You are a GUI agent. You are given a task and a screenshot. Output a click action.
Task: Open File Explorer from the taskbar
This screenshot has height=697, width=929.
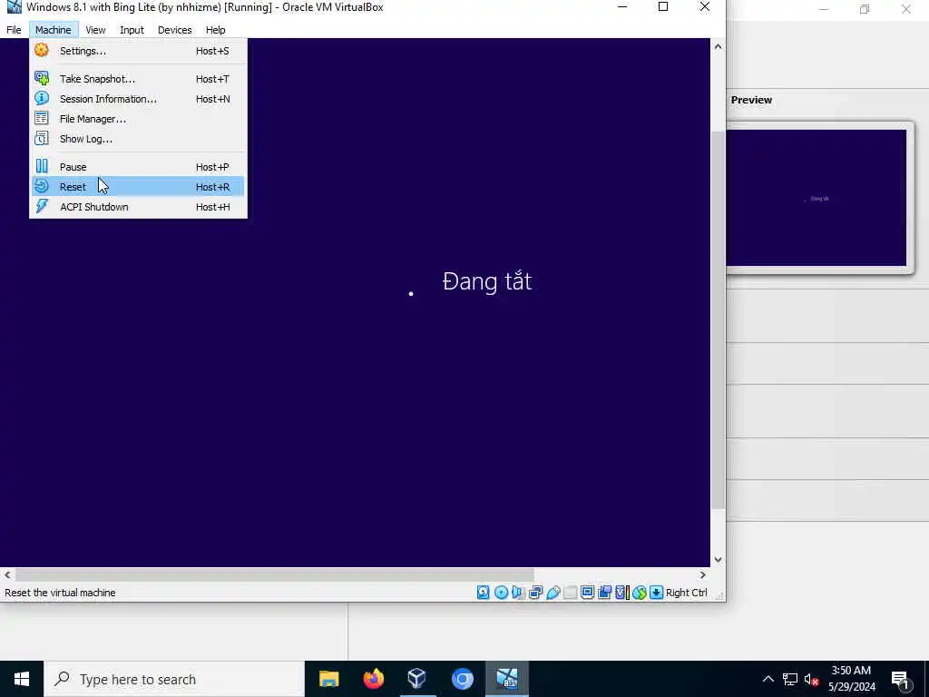pos(328,679)
